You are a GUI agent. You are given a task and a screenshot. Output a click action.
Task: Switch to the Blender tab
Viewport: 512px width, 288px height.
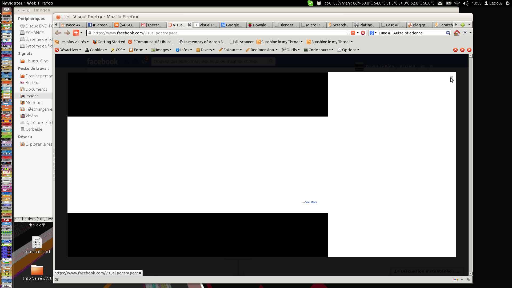pyautogui.click(x=286, y=25)
